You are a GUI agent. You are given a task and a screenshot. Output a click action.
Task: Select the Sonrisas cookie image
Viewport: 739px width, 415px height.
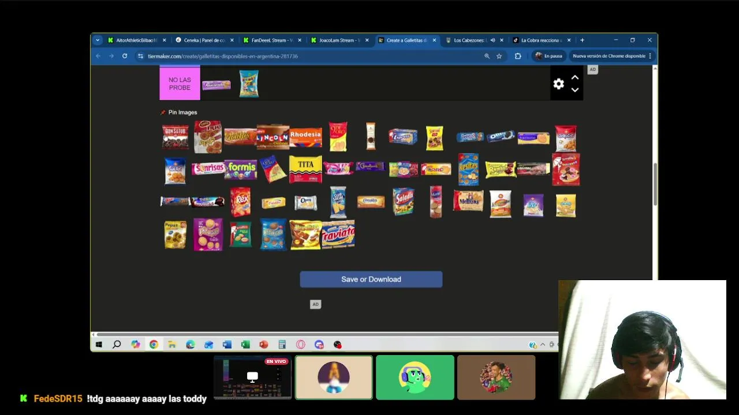point(208,168)
